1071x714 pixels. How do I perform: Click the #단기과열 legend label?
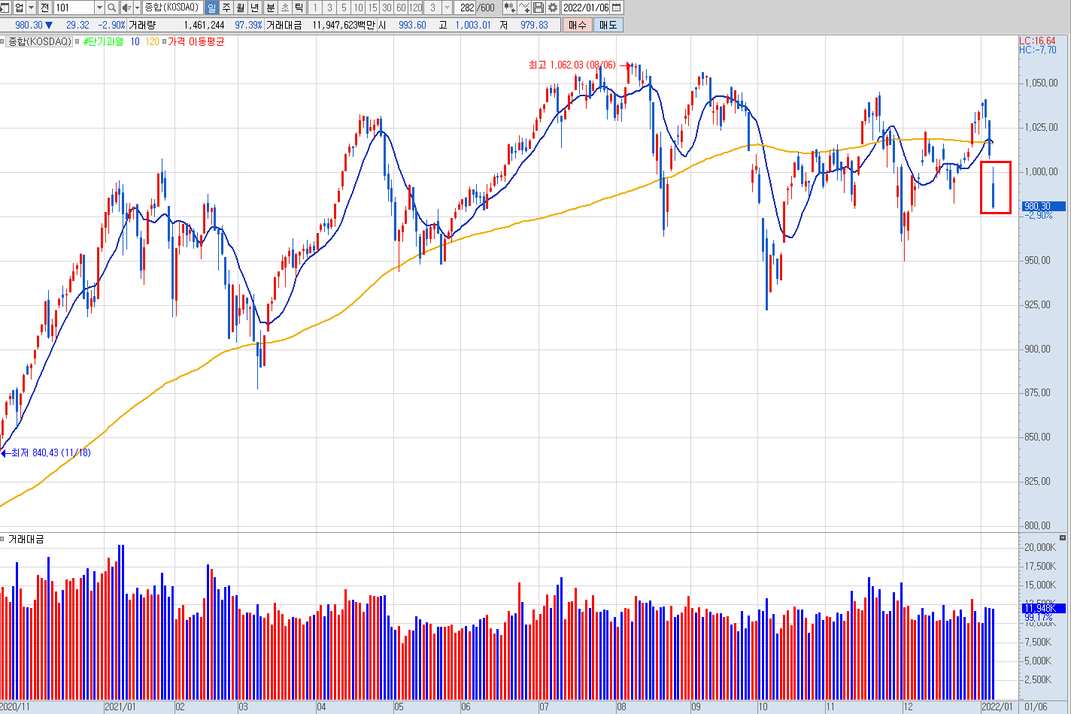(103, 41)
